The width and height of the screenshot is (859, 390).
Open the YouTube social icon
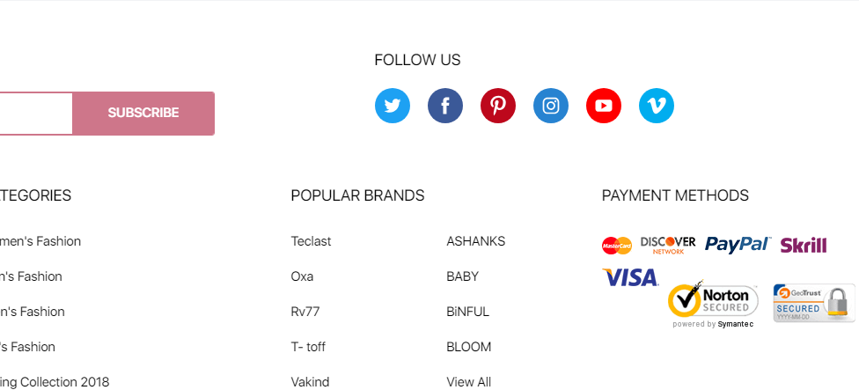pos(604,106)
